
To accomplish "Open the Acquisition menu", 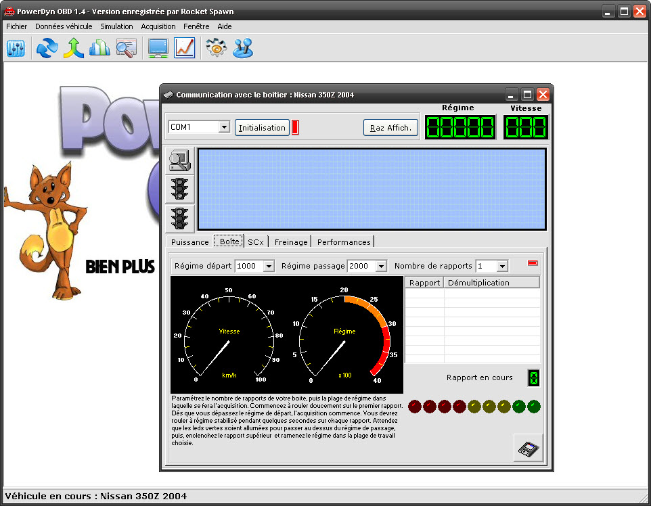I will (158, 26).
